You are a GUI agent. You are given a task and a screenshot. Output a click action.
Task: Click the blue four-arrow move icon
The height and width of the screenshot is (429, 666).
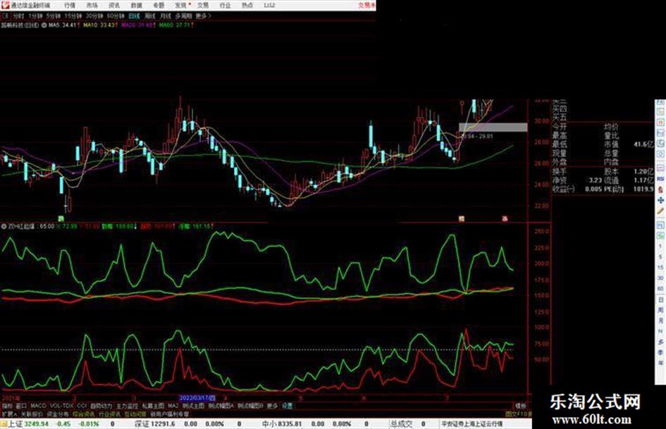coord(660,200)
